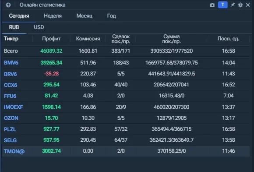
Task: Click TMON@ sum 370158.25/0
Action: click(172, 151)
